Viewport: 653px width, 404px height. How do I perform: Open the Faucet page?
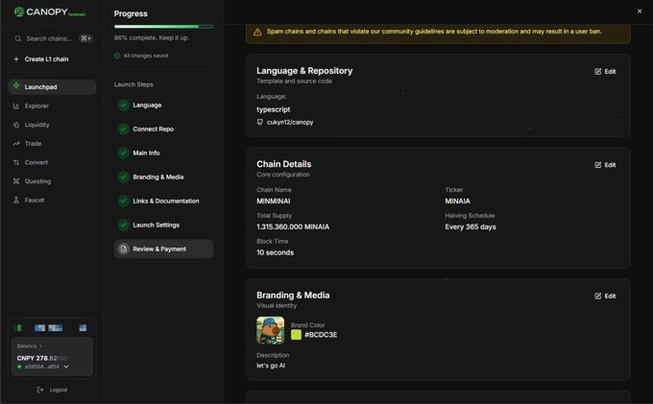(52, 201)
